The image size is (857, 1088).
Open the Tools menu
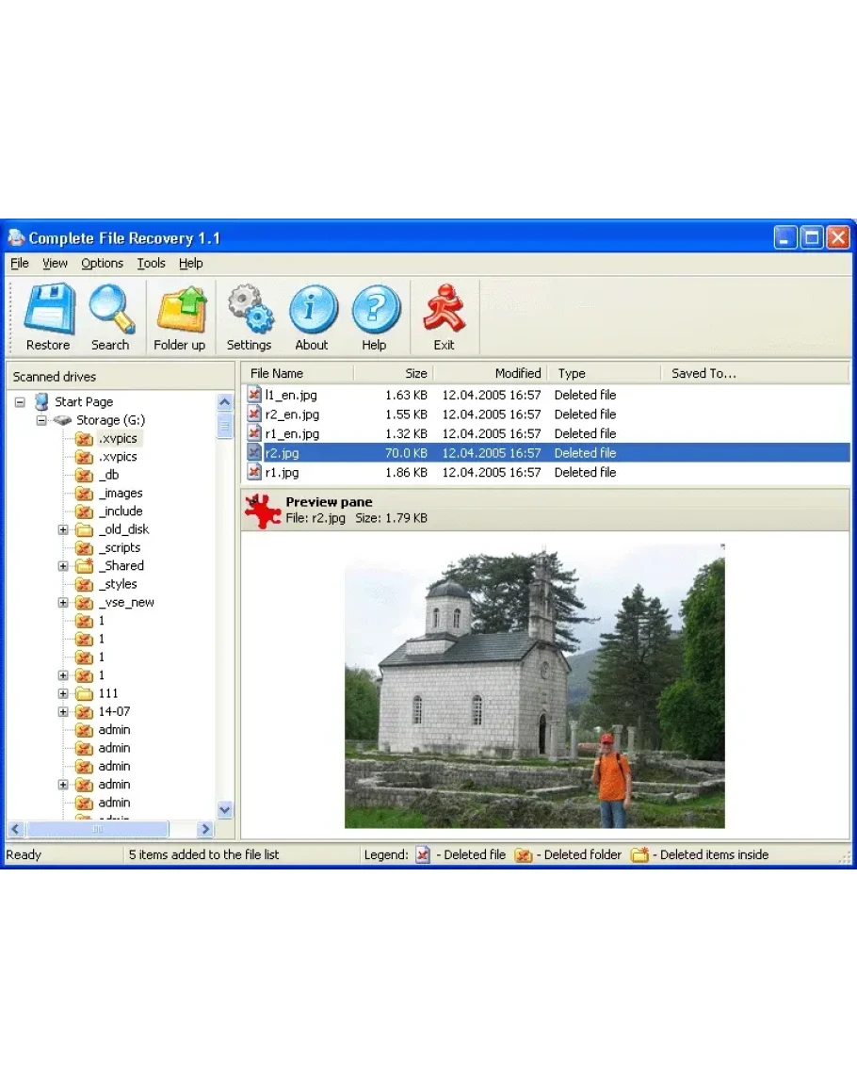point(151,264)
